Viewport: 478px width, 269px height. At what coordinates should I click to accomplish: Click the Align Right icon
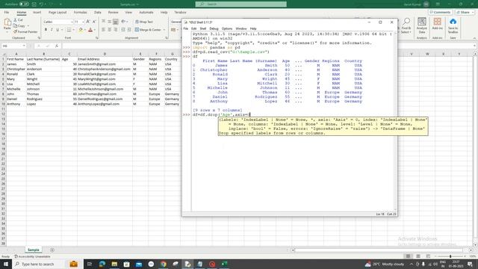pos(116,30)
